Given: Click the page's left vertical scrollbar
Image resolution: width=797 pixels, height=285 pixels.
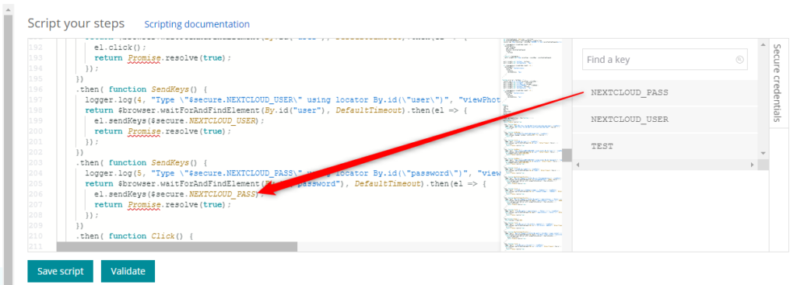Looking at the screenshot, I should [x=7, y=147].
